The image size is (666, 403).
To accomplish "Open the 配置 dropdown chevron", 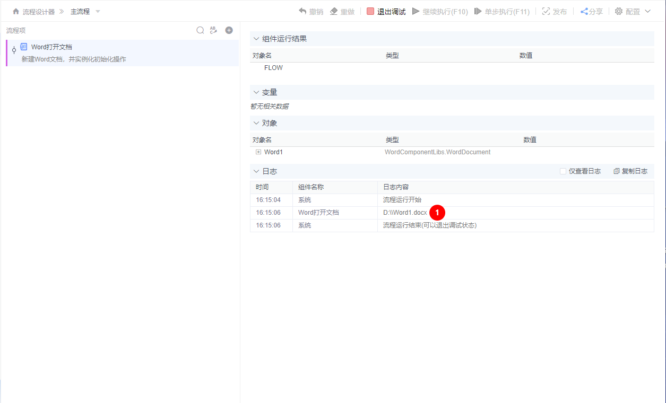I will (648, 11).
